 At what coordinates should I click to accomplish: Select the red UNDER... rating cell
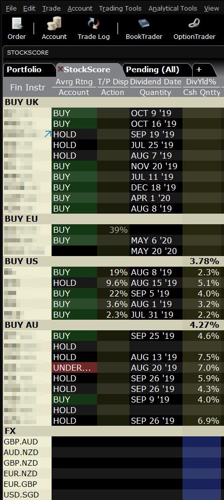coord(74,368)
